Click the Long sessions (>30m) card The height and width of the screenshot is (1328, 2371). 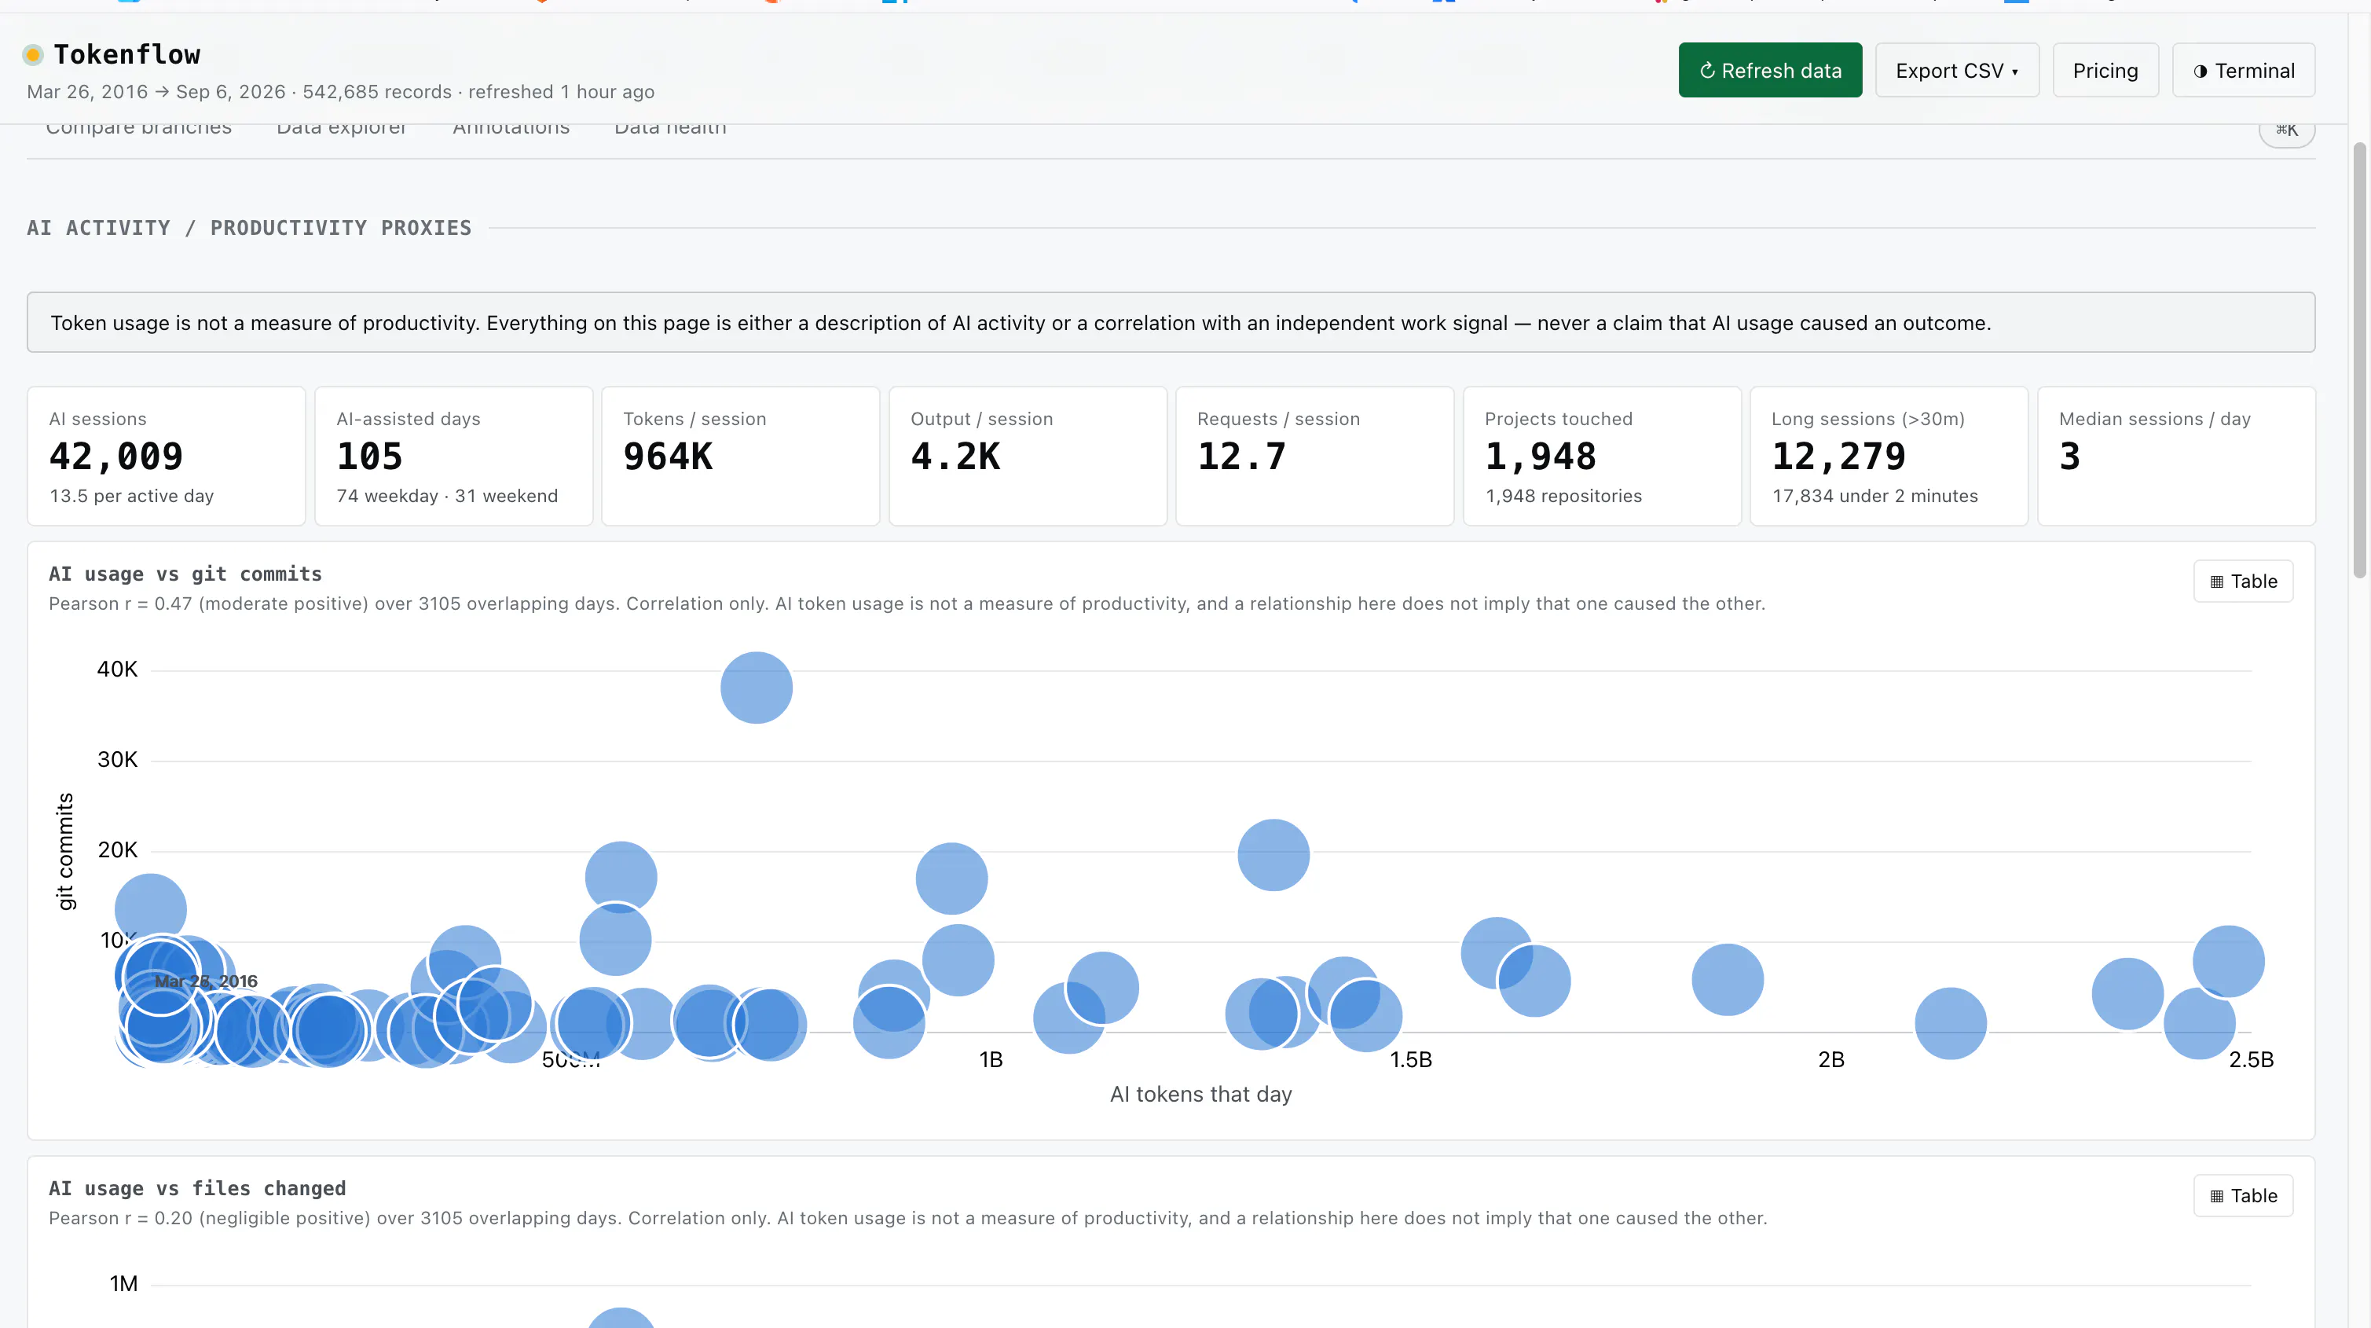coord(1889,457)
